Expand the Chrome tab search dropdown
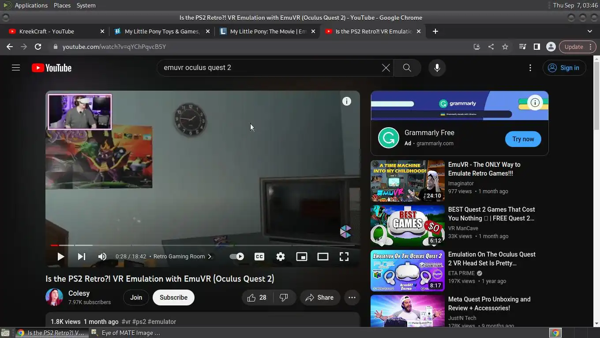Viewport: 600px width, 338px height. pyautogui.click(x=590, y=31)
